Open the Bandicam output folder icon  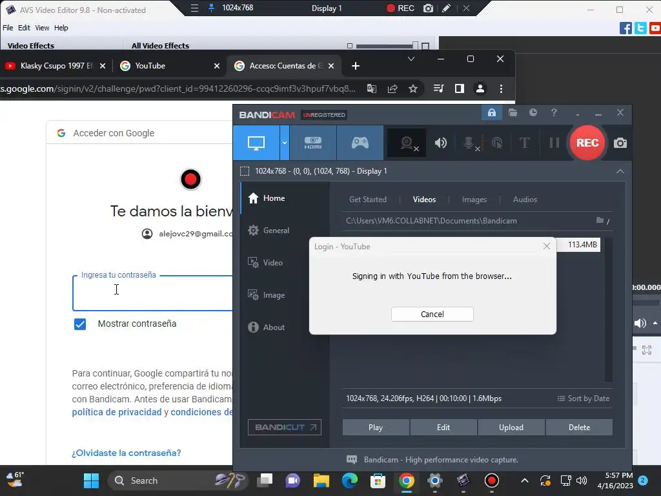pyautogui.click(x=513, y=112)
